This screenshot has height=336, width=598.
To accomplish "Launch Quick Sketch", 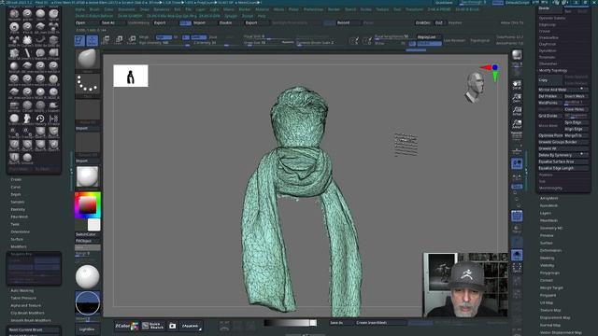I will (152, 326).
